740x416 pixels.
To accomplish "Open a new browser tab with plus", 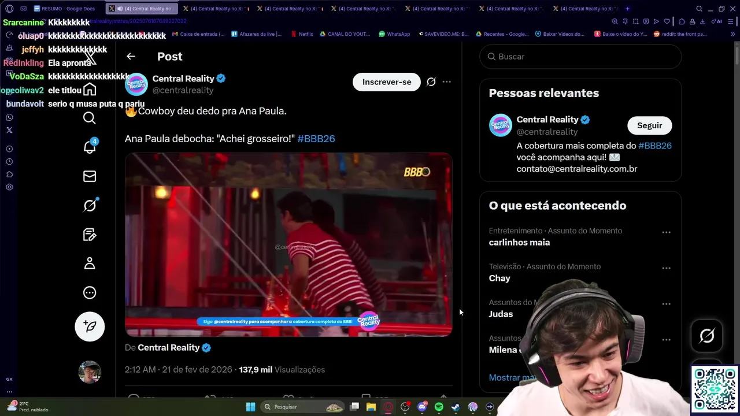I will [x=627, y=9].
